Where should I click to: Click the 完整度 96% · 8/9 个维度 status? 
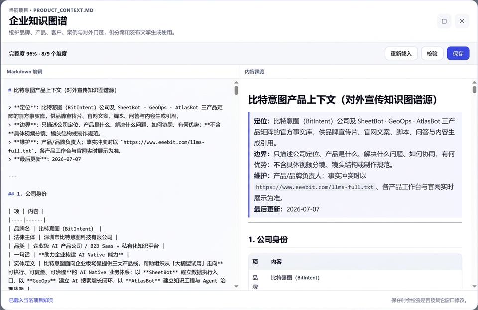point(38,54)
